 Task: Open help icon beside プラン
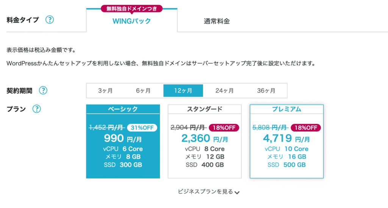[37, 109]
